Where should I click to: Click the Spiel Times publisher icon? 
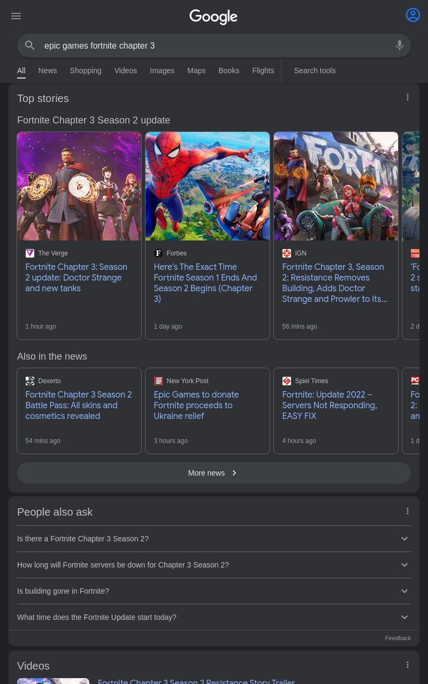pos(287,381)
